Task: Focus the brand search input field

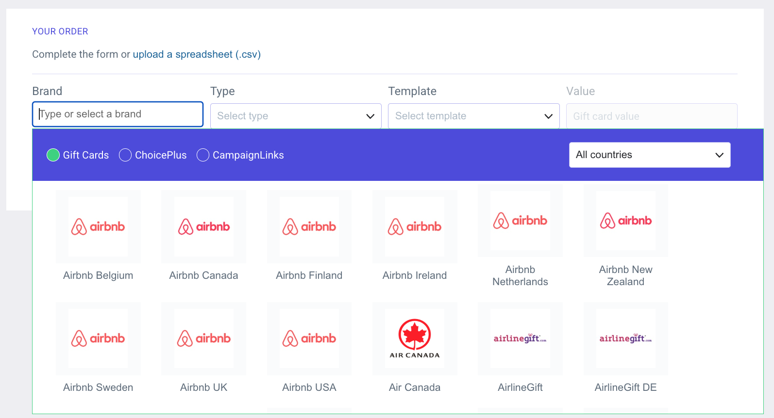Action: [x=118, y=114]
